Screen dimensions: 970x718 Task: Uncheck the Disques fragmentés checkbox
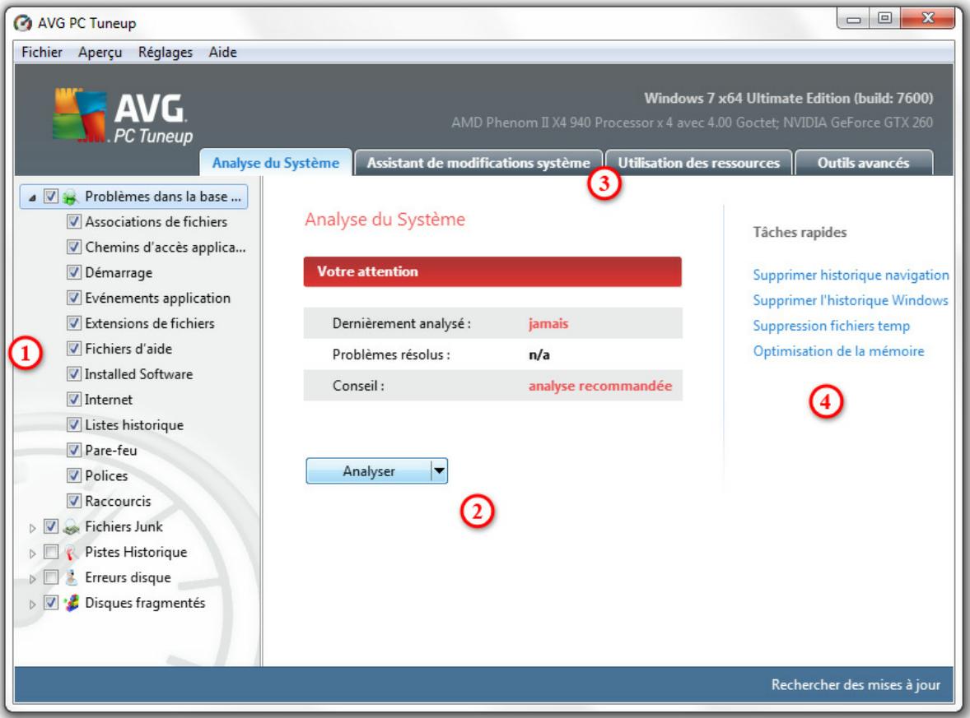51,603
